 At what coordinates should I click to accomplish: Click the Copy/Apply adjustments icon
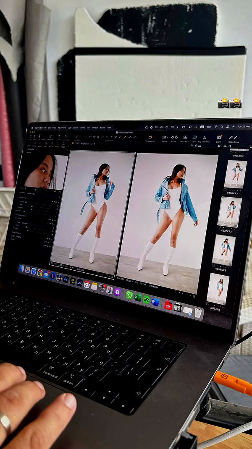click(x=234, y=138)
